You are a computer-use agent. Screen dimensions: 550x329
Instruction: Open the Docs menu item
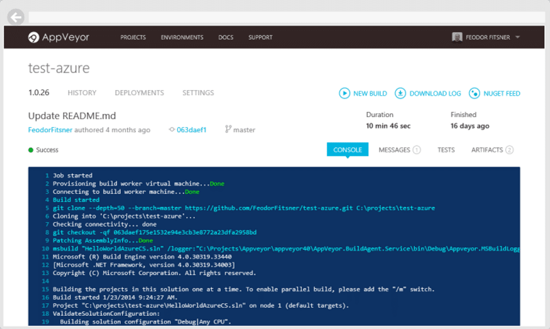[226, 37]
